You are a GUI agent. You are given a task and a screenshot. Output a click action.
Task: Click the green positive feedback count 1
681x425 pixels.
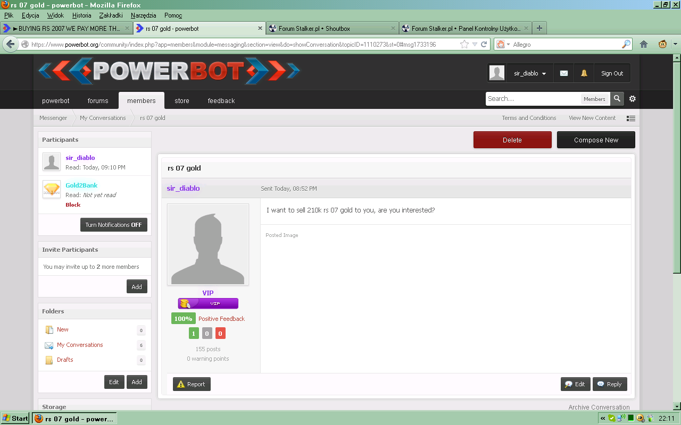[194, 333]
